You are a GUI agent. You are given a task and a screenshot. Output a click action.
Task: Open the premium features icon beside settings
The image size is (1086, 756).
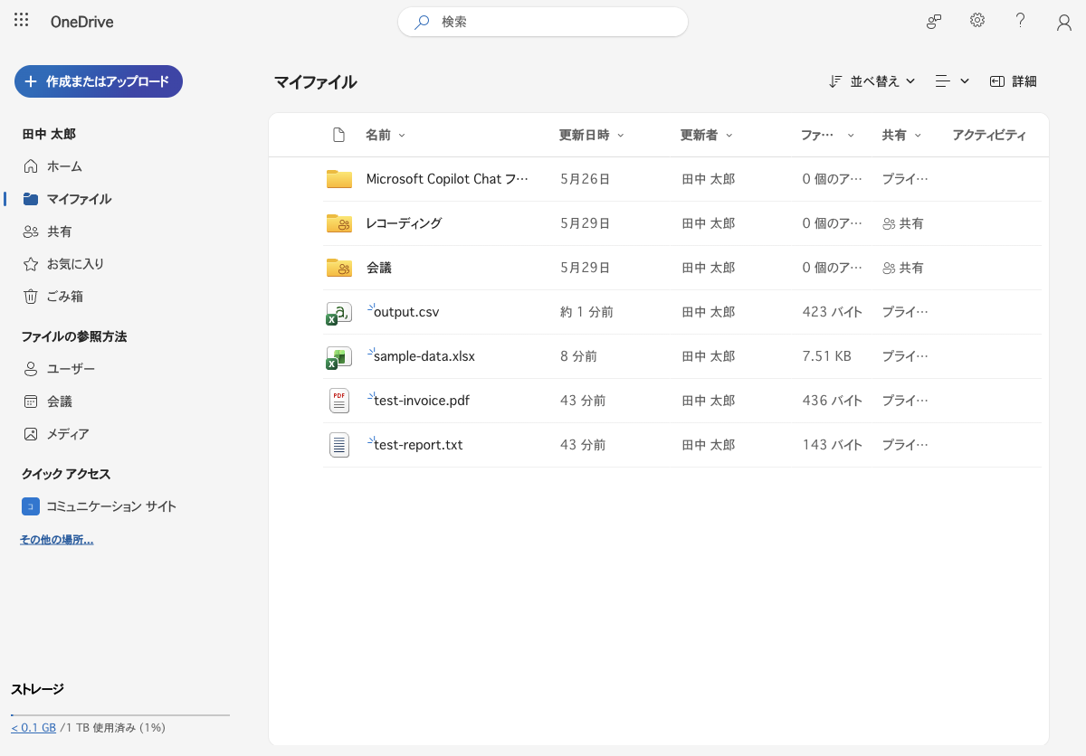(x=935, y=22)
